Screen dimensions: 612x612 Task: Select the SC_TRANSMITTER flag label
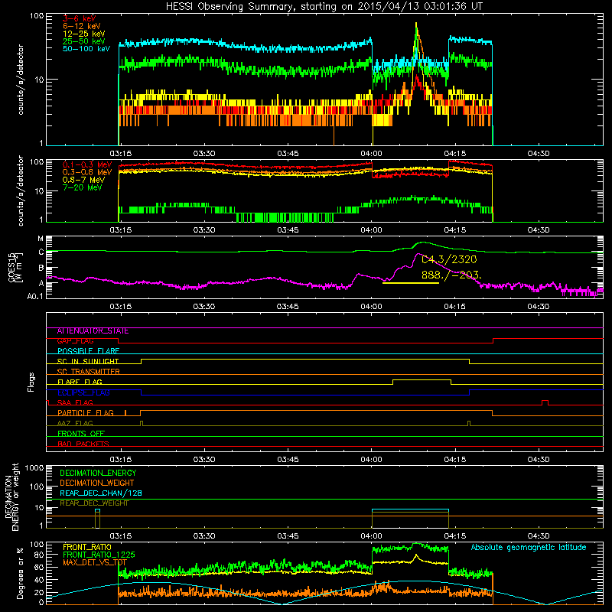coord(88,372)
